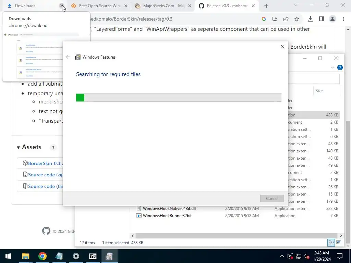351x263 pixels.
Task: Close the Windows Features dialog
Action: pyautogui.click(x=283, y=47)
